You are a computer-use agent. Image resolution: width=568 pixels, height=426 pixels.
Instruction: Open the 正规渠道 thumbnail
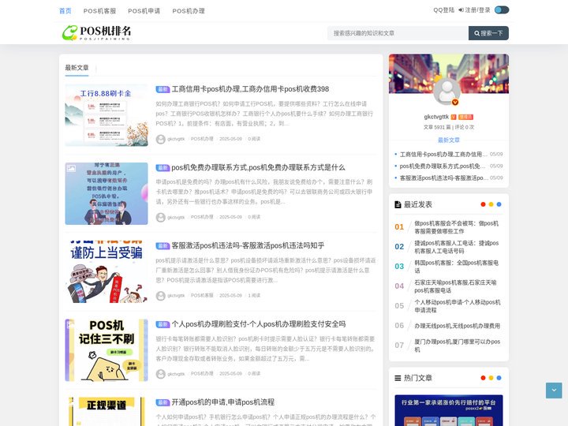pos(106,412)
